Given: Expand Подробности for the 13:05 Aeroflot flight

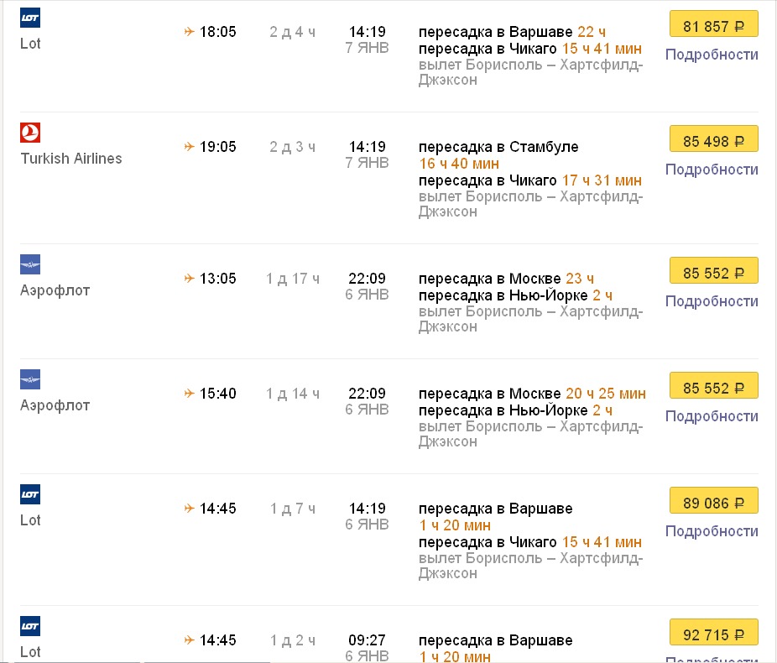Looking at the screenshot, I should 712,301.
